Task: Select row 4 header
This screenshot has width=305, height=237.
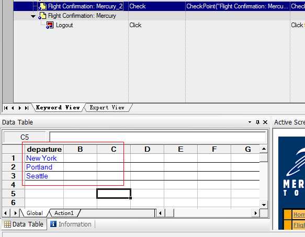Action: pyautogui.click(x=13, y=185)
